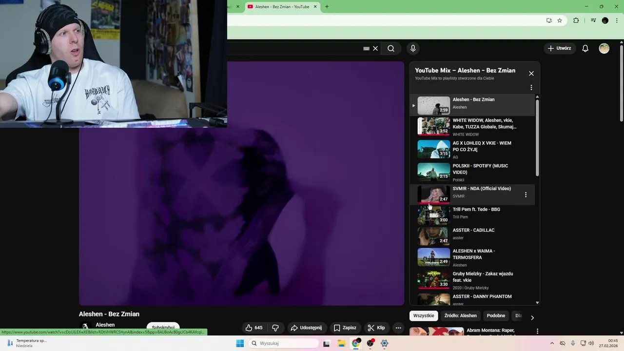Viewport: 624px width, 351px height.
Task: Open Chrome extensions puzzle icon
Action: (576, 20)
